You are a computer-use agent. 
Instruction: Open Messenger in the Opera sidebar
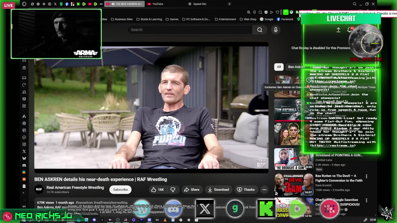coord(24,137)
